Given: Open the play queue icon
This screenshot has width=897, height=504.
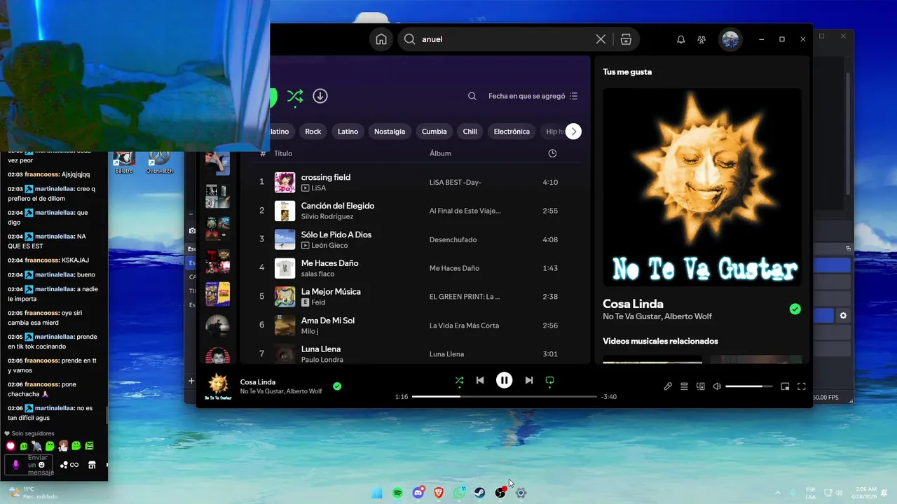Looking at the screenshot, I should tap(684, 386).
